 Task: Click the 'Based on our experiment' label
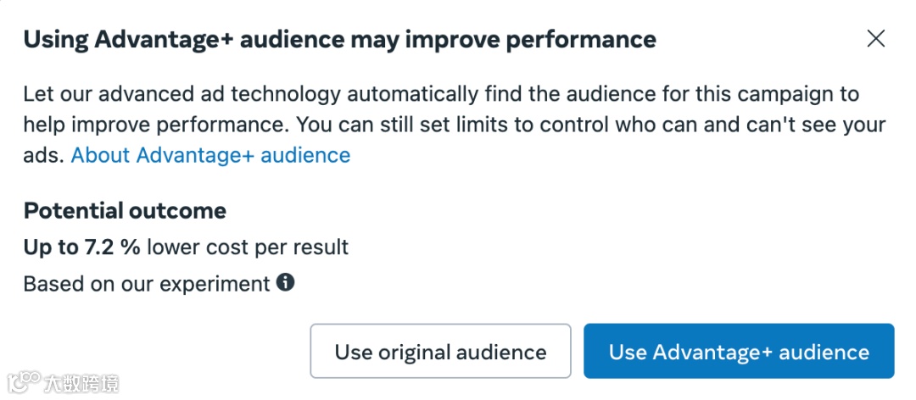click(x=146, y=284)
